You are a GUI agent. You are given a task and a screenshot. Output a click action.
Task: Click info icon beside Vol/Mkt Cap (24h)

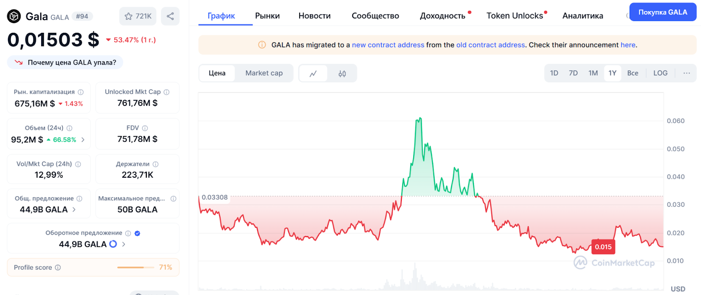point(78,164)
